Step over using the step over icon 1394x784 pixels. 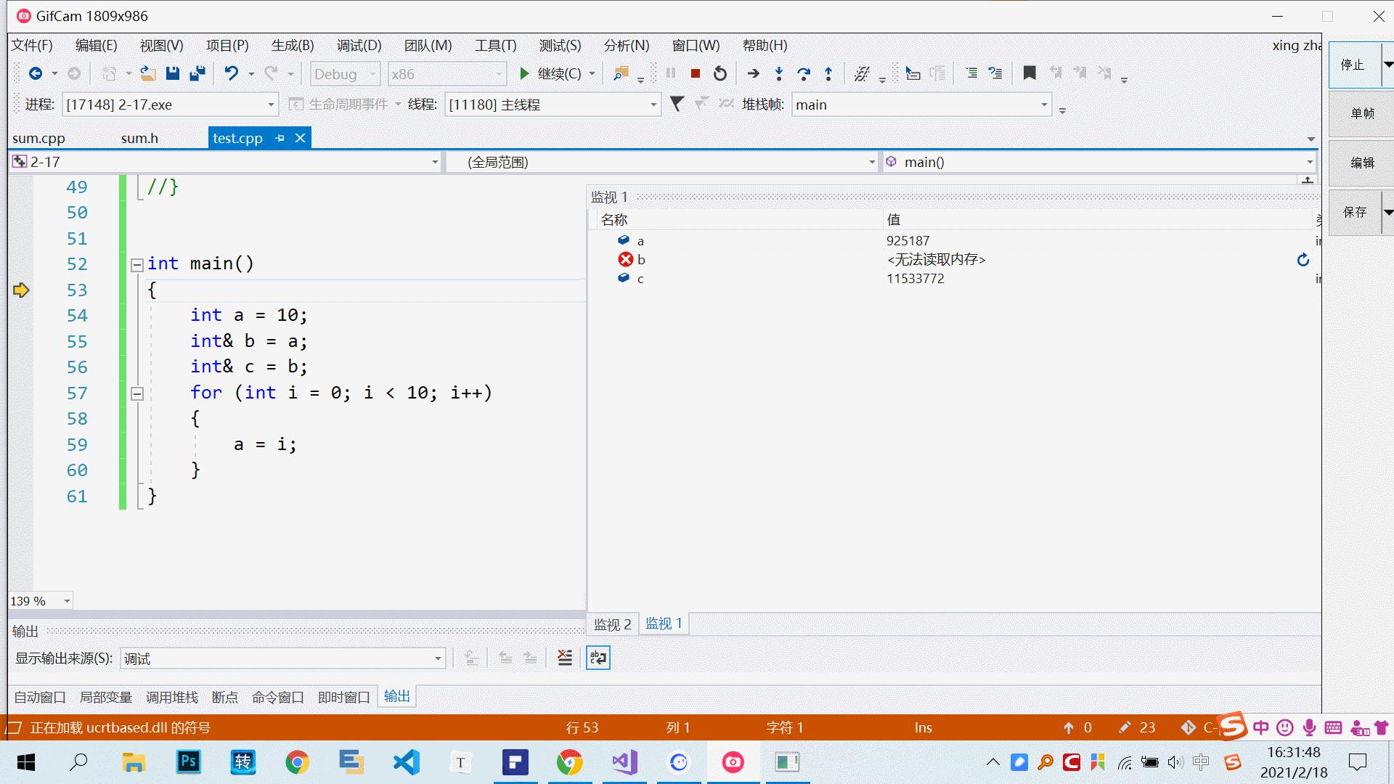tap(803, 73)
